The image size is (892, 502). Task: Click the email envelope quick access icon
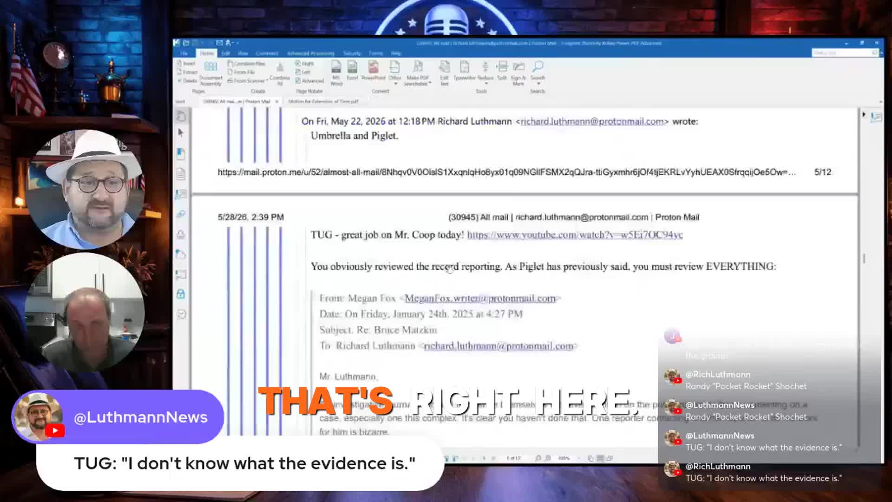(219, 43)
